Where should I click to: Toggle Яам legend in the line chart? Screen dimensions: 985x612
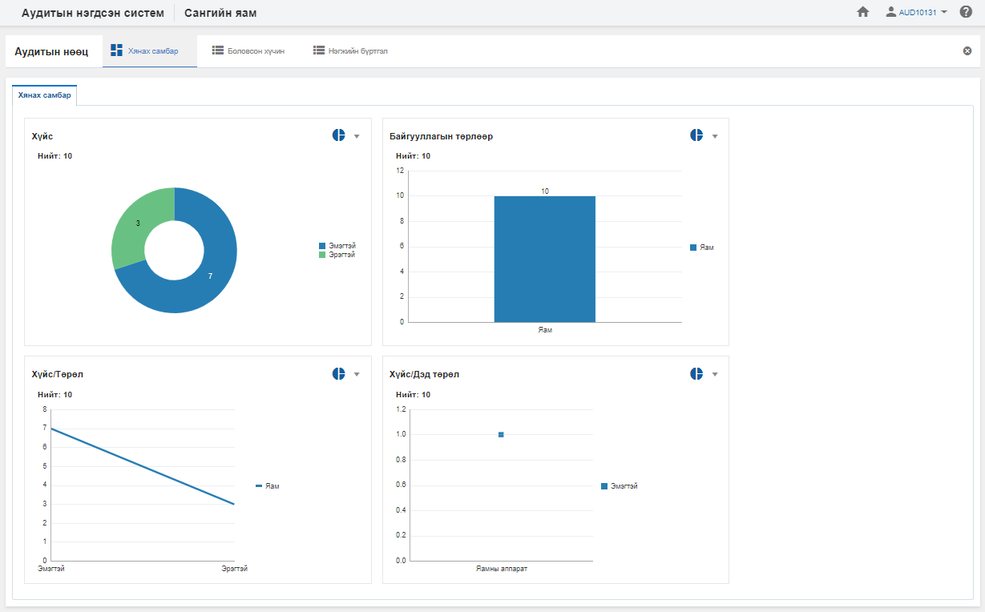point(267,486)
